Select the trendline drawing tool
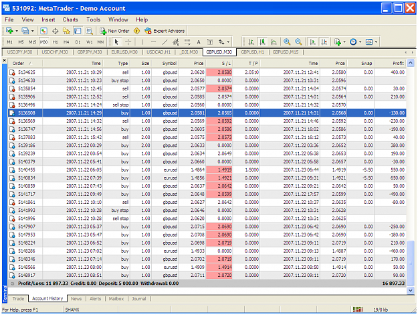 coord(165,42)
